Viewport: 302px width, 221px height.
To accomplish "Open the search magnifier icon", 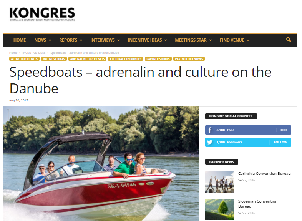I will click(288, 40).
